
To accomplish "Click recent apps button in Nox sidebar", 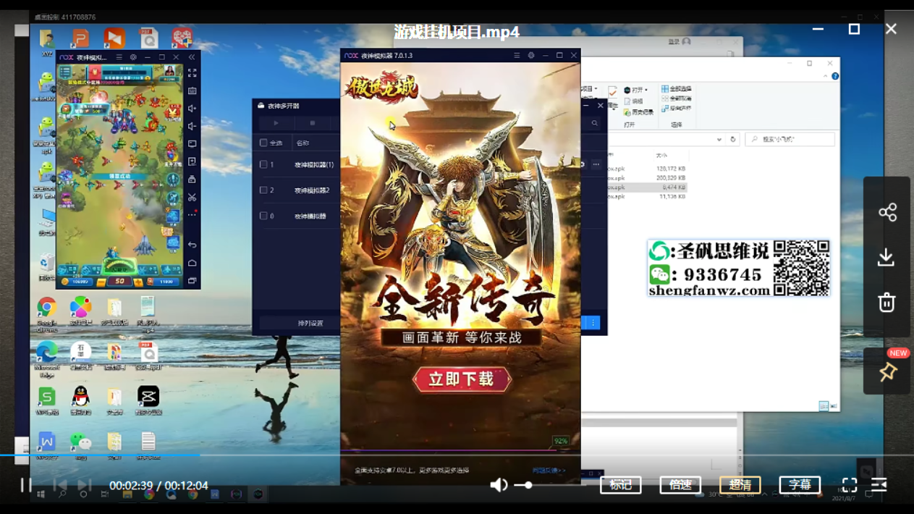I will pyautogui.click(x=192, y=281).
